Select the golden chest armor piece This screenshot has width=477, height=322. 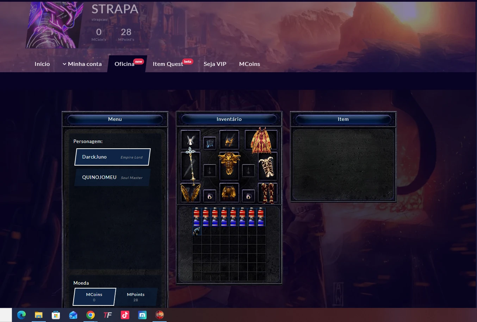tap(229, 164)
